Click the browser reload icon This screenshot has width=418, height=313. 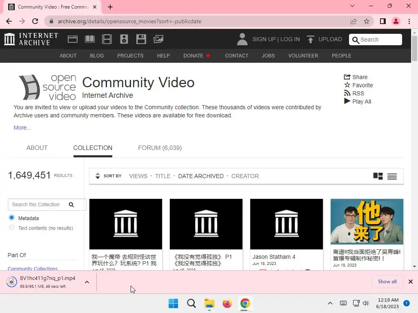[x=35, y=21]
